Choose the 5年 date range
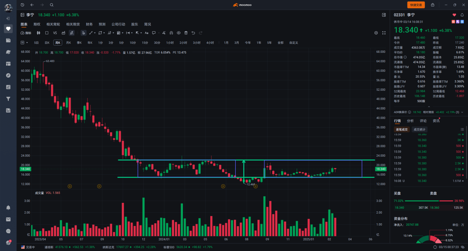The image size is (468, 251). click(269, 43)
